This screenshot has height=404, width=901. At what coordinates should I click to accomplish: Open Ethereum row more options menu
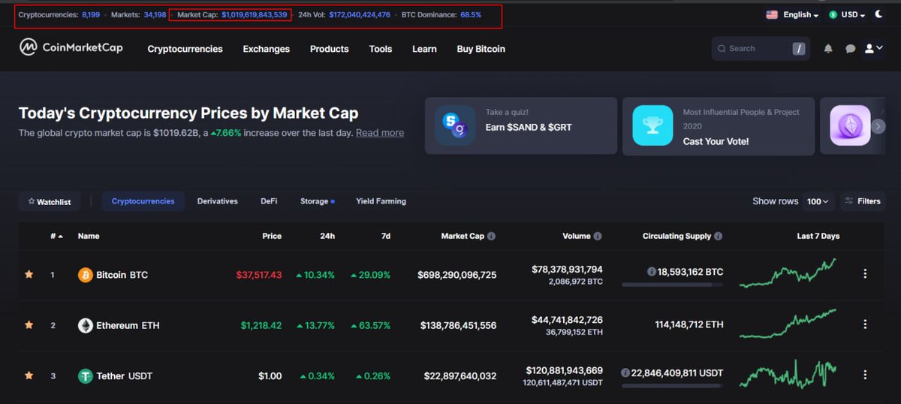click(865, 324)
